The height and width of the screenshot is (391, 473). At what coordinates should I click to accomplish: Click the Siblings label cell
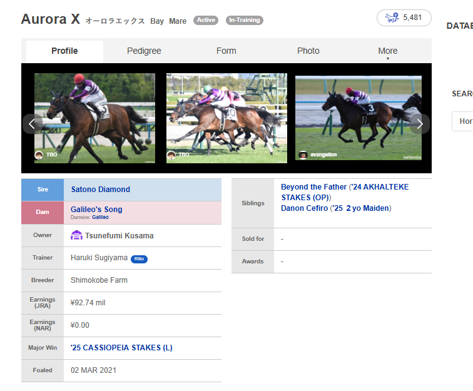click(x=253, y=203)
